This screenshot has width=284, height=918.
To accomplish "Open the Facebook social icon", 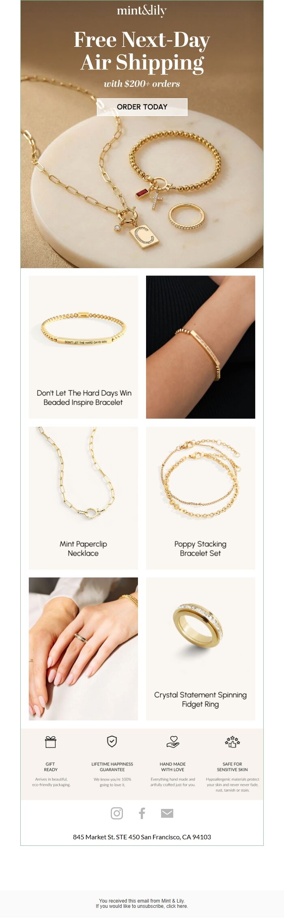I will point(142,813).
